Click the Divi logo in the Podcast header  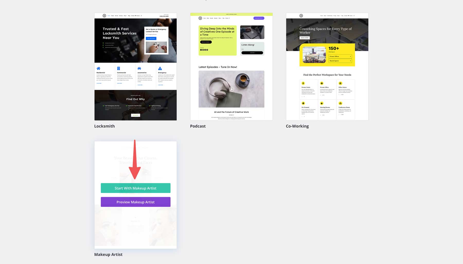pos(200,18)
